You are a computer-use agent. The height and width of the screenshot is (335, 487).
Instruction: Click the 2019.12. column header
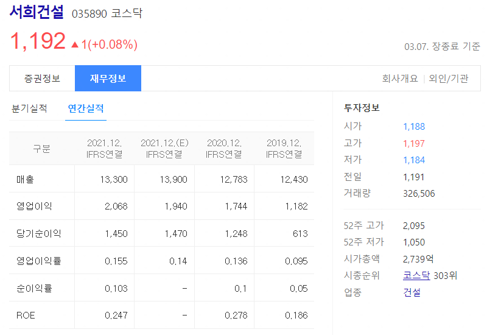click(x=284, y=149)
